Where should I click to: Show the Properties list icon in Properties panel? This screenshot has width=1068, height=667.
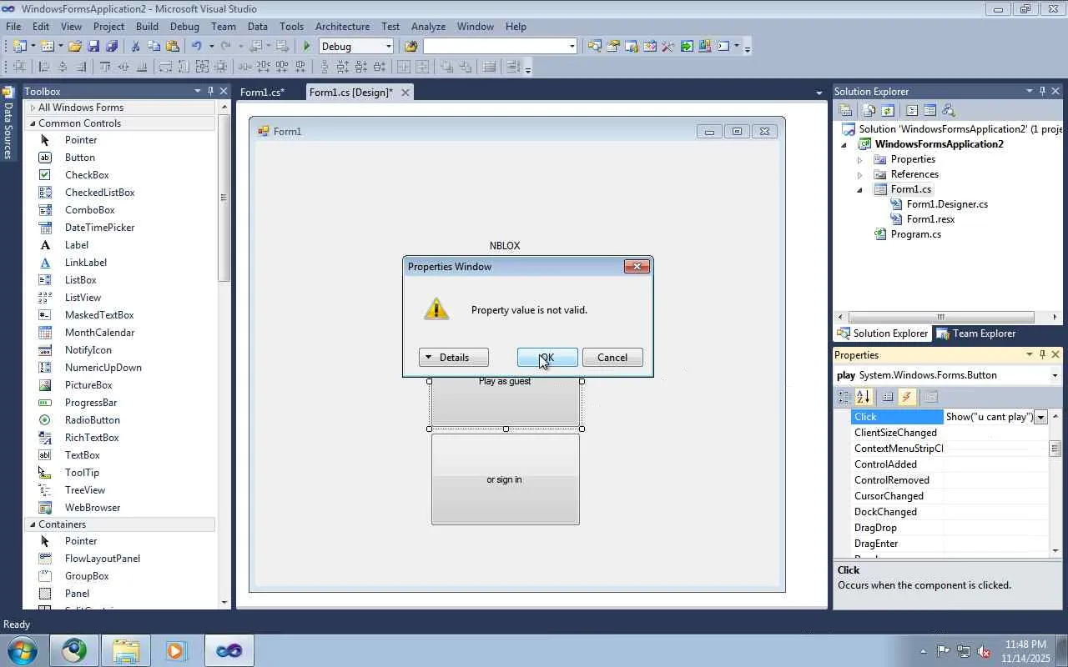tap(888, 397)
